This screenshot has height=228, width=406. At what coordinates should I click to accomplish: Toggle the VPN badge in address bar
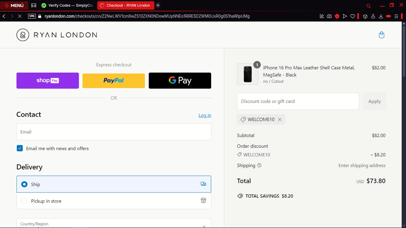32,16
